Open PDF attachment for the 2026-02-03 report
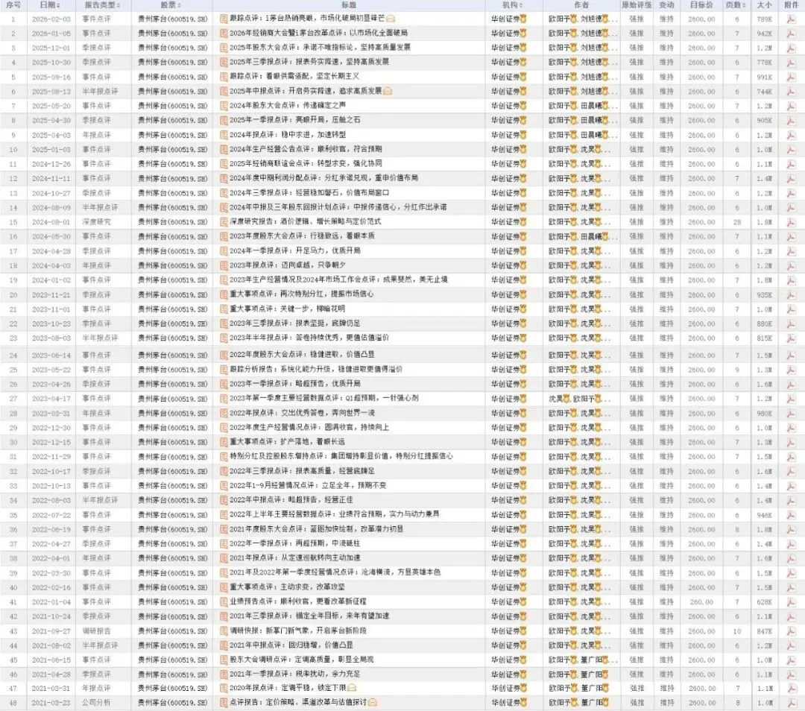Viewport: 805px width, 711px height. click(x=791, y=19)
